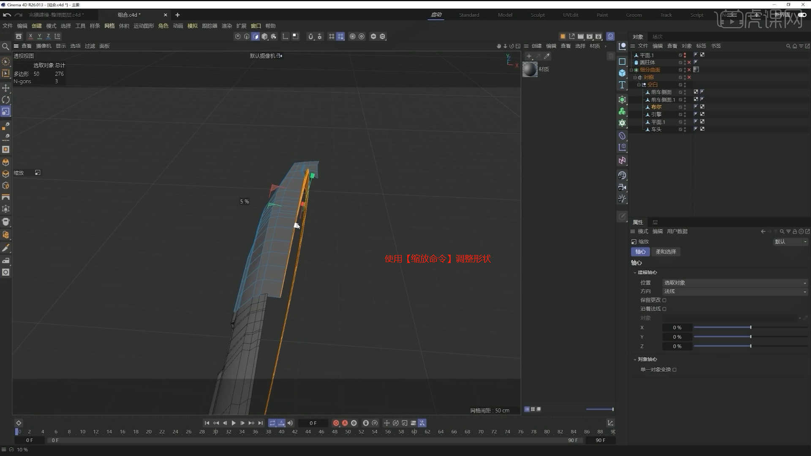The height and width of the screenshot is (456, 811).
Task: Open the green cloner MoGraph icon
Action: (622, 111)
